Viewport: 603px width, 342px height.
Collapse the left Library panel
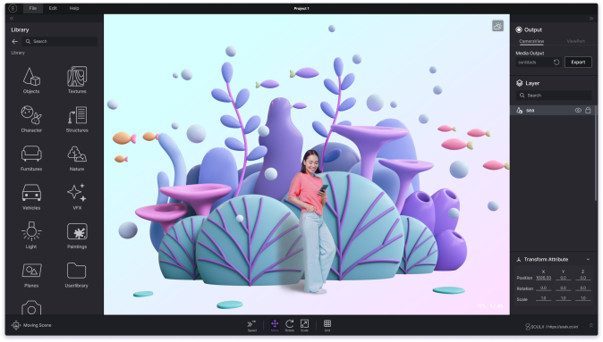[12, 19]
